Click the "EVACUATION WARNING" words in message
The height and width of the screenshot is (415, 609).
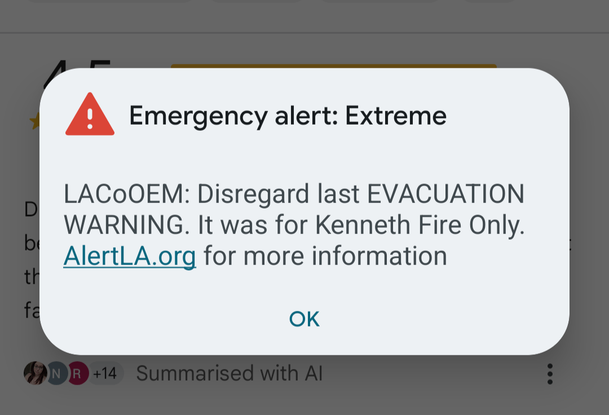445,194
